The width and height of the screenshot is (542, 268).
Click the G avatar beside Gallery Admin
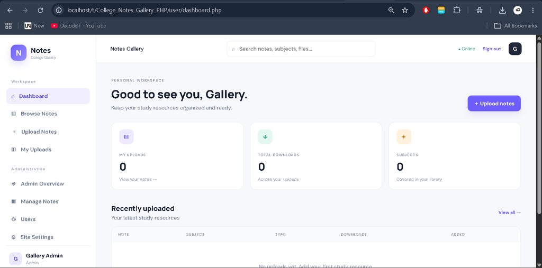point(15,258)
